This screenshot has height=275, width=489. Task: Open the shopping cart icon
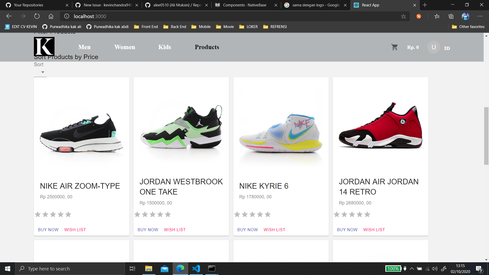click(394, 47)
